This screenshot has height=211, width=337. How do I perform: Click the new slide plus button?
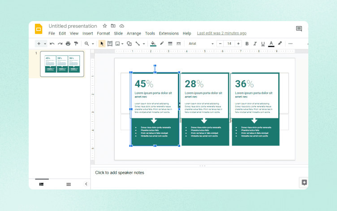[x=39, y=44]
